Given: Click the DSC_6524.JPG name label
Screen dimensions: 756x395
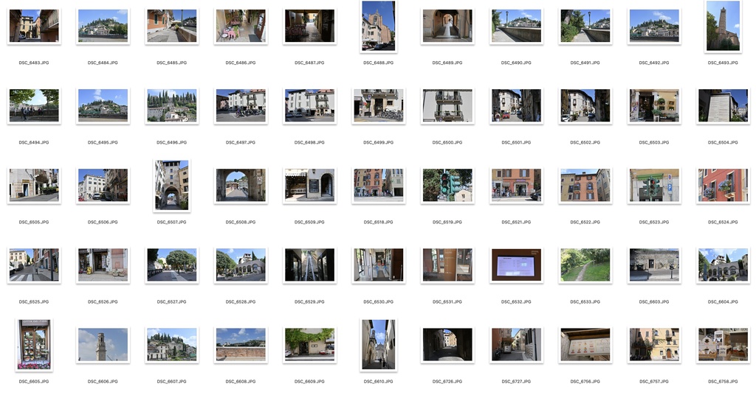Looking at the screenshot, I should click(x=723, y=223).
